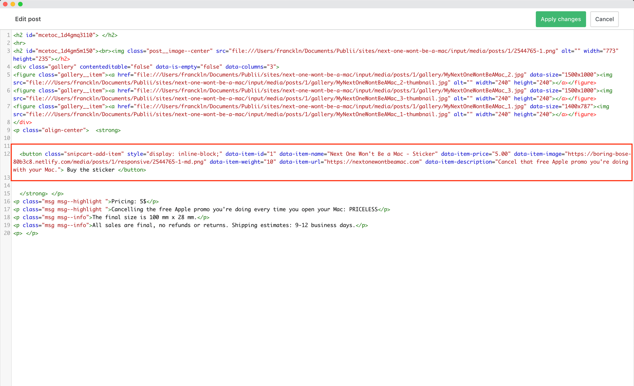Click the class value "snipcart-add-item"
This screenshot has height=386, width=634.
click(94, 154)
